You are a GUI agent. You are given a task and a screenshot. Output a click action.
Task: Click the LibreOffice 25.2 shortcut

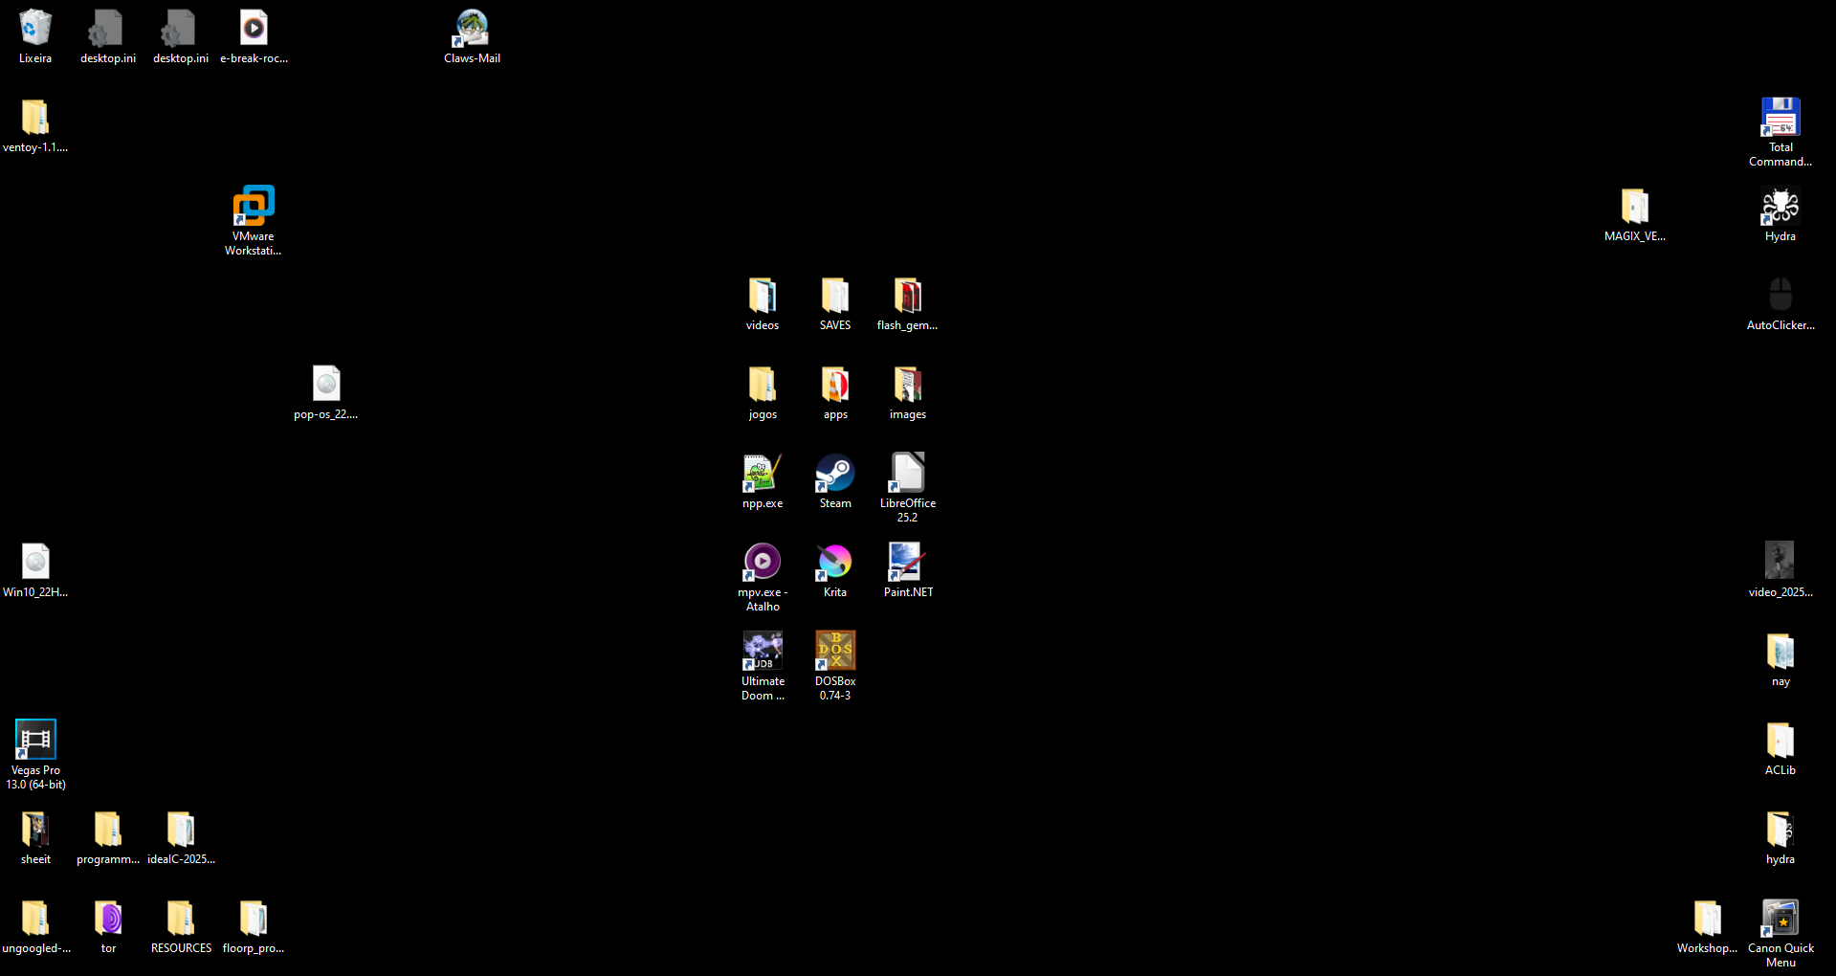pyautogui.click(x=907, y=474)
